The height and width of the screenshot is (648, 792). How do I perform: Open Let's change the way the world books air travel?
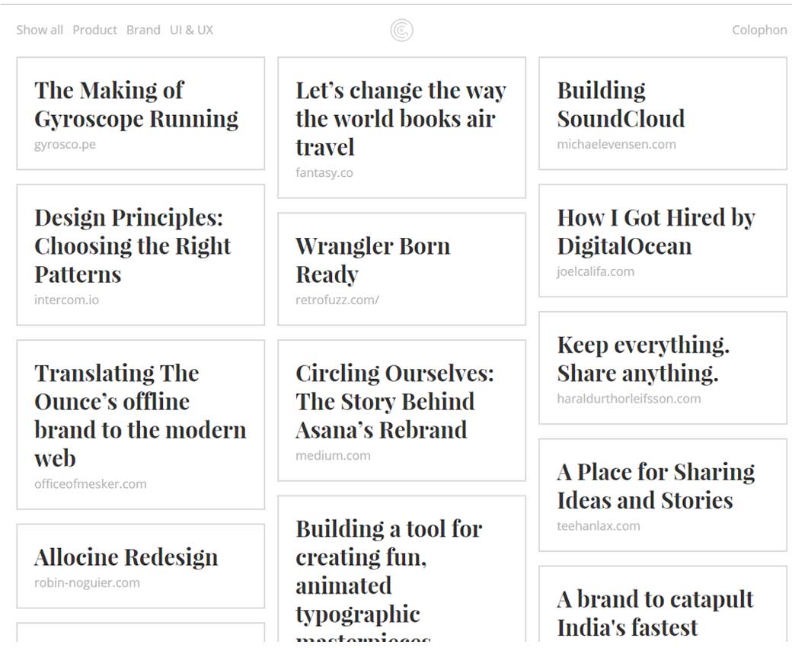[401, 119]
